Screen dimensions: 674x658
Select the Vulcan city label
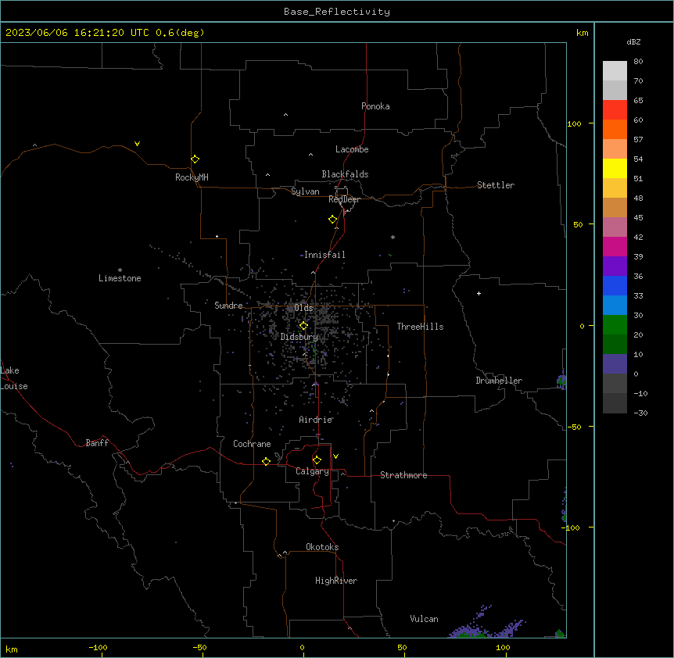coord(424,619)
